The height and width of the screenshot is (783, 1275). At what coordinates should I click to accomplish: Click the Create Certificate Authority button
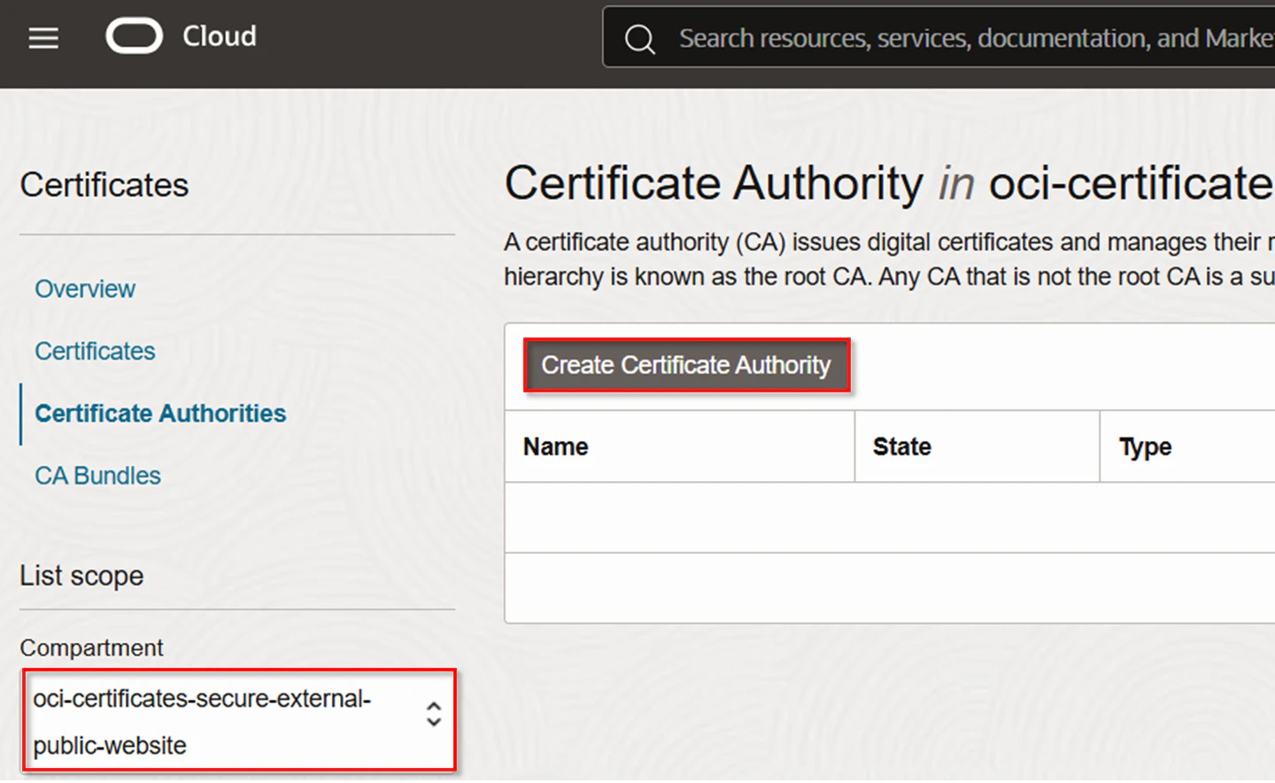click(x=686, y=365)
